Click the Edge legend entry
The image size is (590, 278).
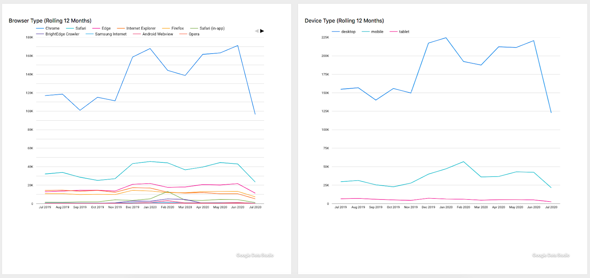coord(102,28)
